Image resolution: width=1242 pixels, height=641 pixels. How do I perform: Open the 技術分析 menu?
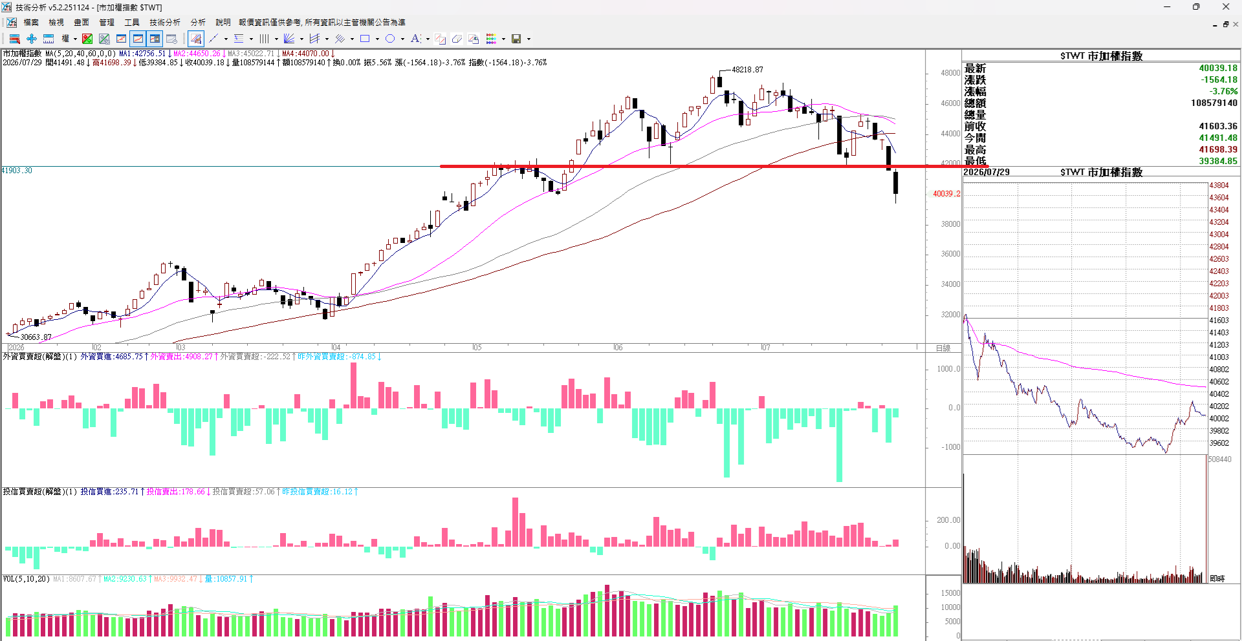pyautogui.click(x=165, y=22)
